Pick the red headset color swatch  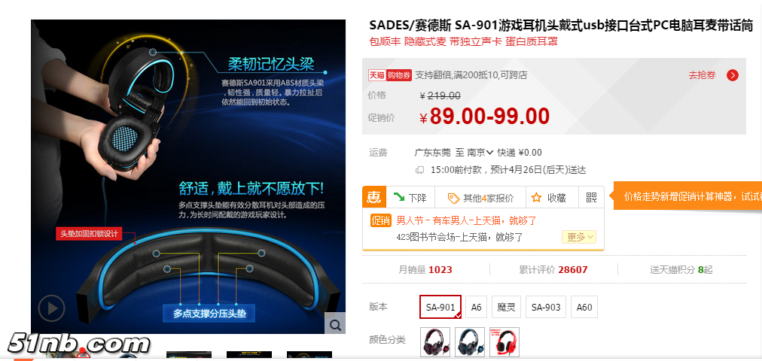pyautogui.click(x=504, y=342)
